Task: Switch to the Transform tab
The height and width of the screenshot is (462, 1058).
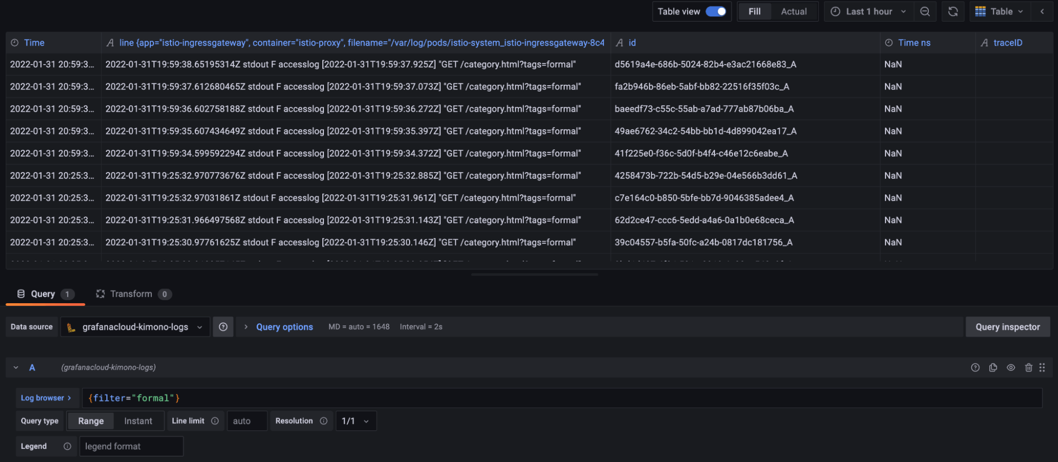Action: click(x=131, y=294)
